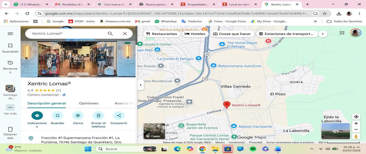Collapse the side panel with arrow

click(140, 85)
